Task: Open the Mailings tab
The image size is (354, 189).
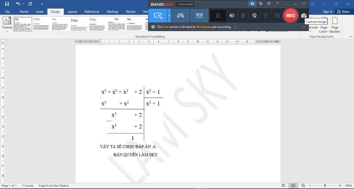Action: [x=113, y=12]
